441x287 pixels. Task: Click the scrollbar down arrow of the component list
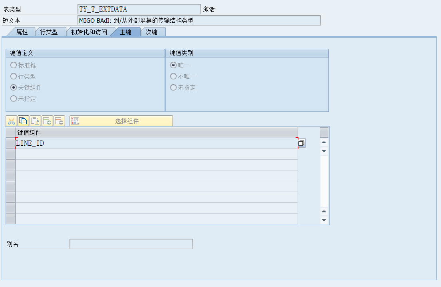coord(324,151)
